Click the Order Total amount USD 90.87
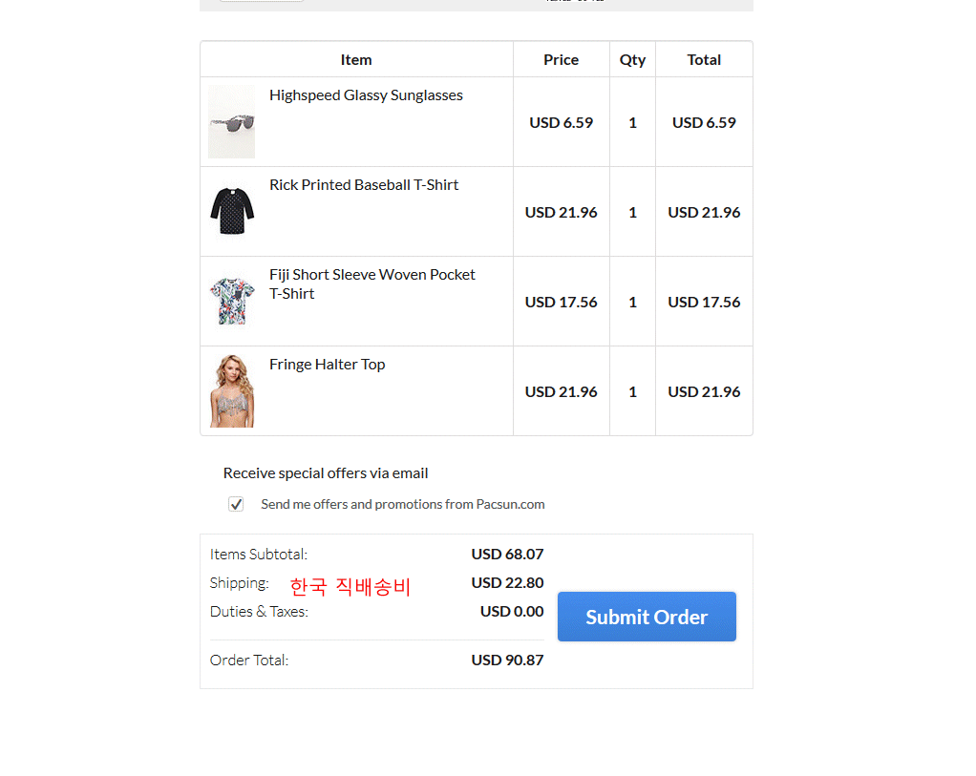 (507, 661)
